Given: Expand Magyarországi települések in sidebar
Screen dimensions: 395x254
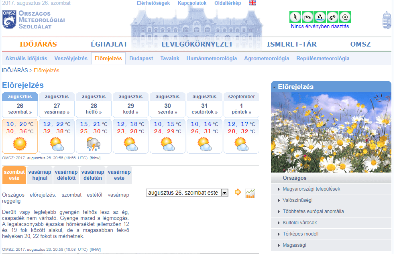Looking at the screenshot, I should pos(311,189).
